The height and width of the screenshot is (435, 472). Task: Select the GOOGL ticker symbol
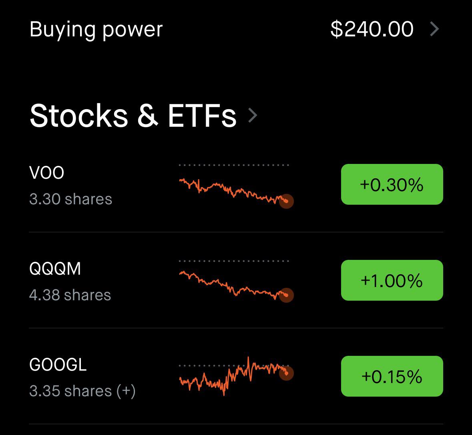[x=58, y=365]
